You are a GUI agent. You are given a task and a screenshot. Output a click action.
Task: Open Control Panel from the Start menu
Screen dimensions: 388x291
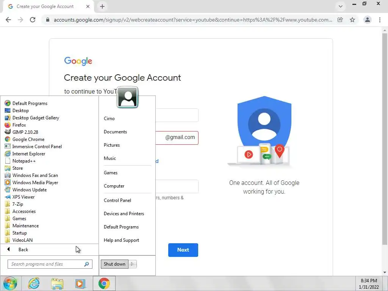point(117,200)
